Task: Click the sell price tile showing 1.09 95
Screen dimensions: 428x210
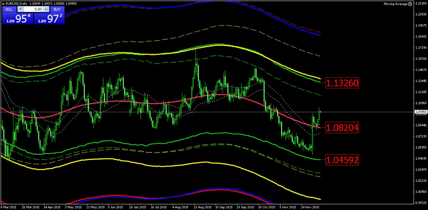Action: (x=17, y=19)
